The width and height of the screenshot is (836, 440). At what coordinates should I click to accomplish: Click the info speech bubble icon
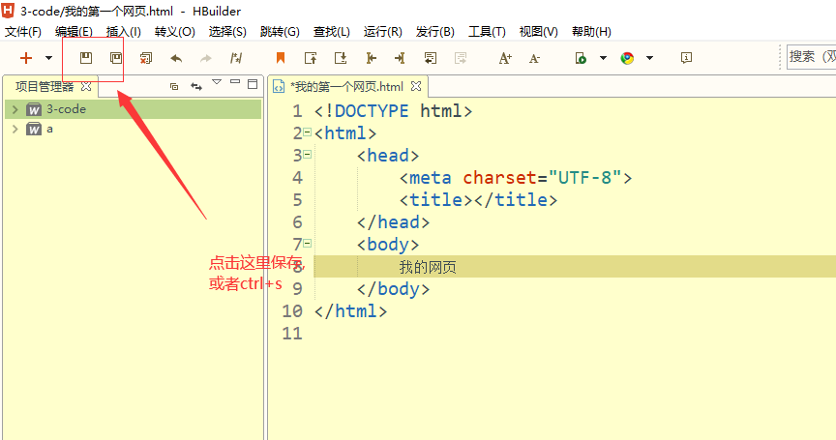687,57
